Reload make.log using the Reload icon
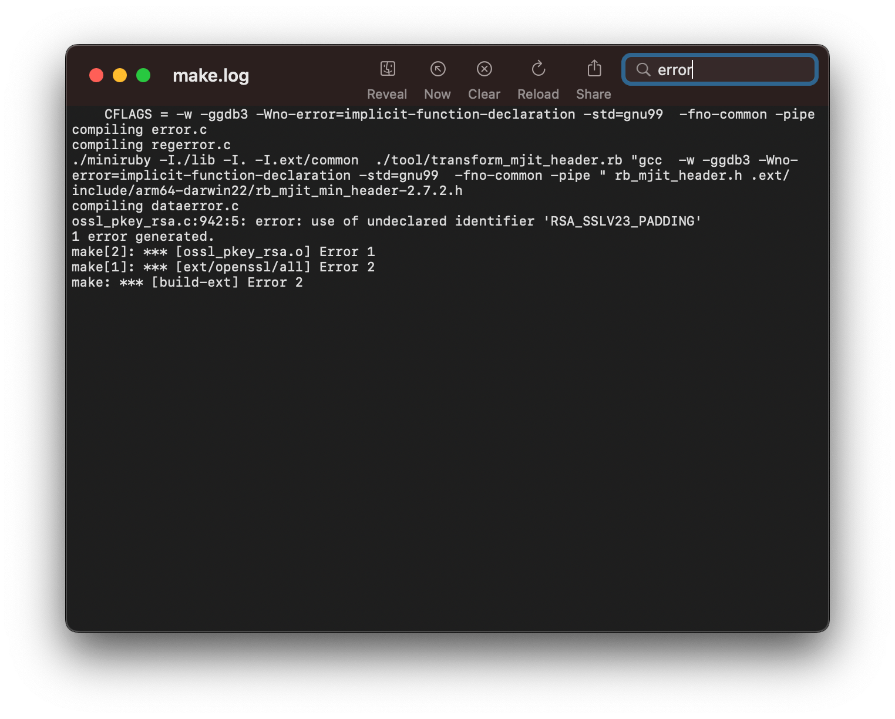 point(538,69)
